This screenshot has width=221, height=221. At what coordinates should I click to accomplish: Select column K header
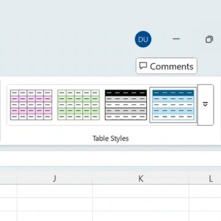coord(141,179)
